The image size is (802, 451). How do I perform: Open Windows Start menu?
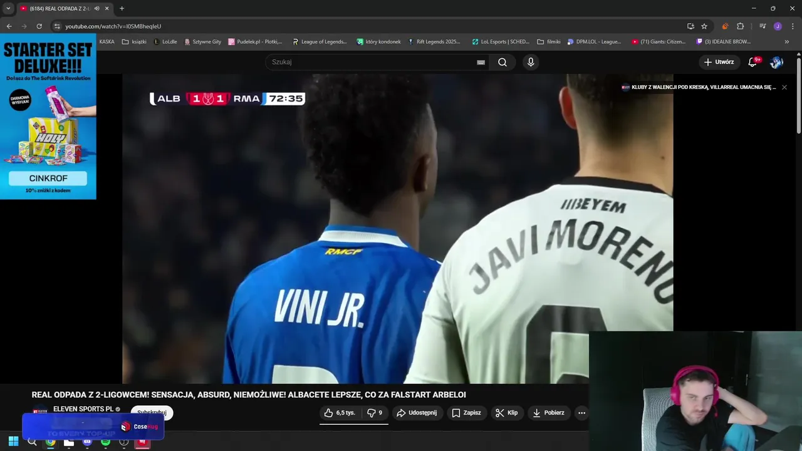click(13, 442)
